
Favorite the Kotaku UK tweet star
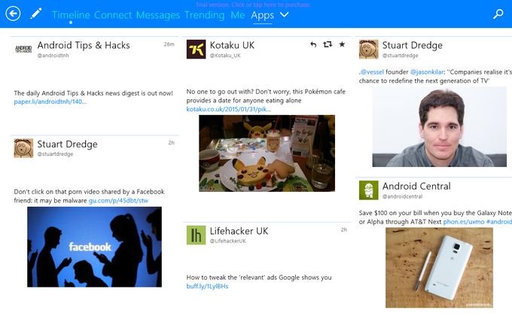(342, 44)
